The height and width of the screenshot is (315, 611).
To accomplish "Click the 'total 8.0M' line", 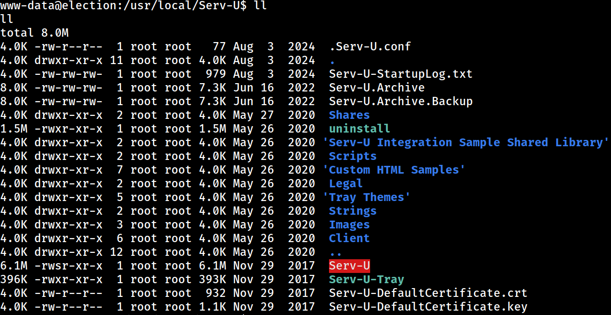I will (x=34, y=33).
